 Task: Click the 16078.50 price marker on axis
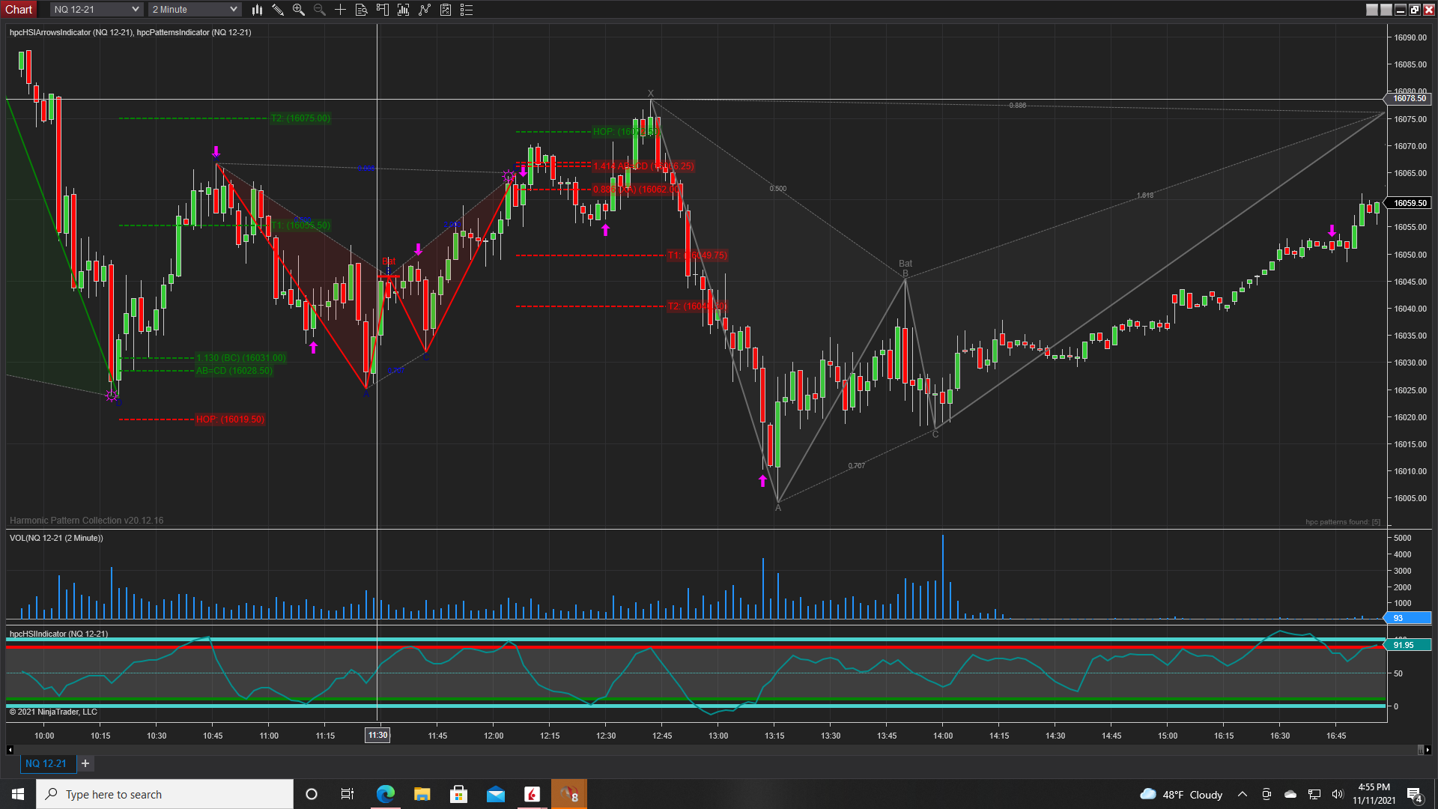[1409, 99]
